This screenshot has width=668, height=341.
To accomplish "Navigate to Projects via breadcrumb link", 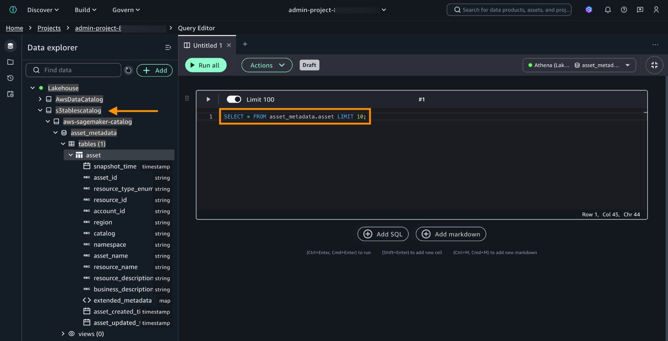I will pyautogui.click(x=49, y=28).
